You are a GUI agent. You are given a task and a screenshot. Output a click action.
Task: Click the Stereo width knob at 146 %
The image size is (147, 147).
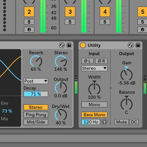[x=61, y=61]
